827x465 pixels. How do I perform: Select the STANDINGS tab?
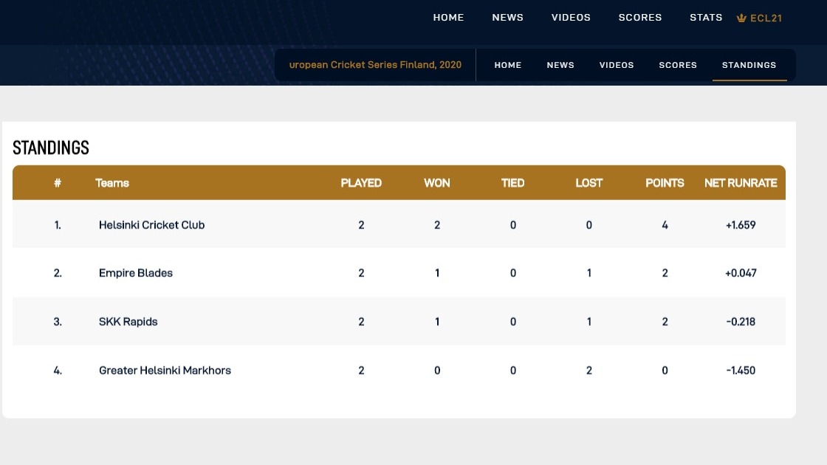coord(749,65)
